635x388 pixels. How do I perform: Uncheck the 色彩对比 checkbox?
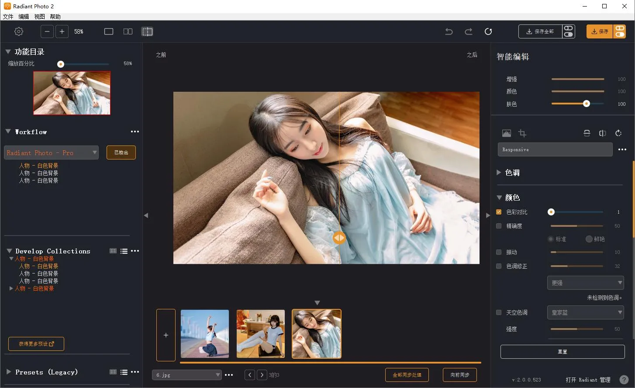499,212
